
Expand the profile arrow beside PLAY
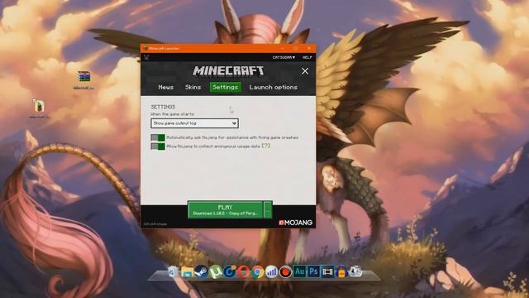pos(268,209)
